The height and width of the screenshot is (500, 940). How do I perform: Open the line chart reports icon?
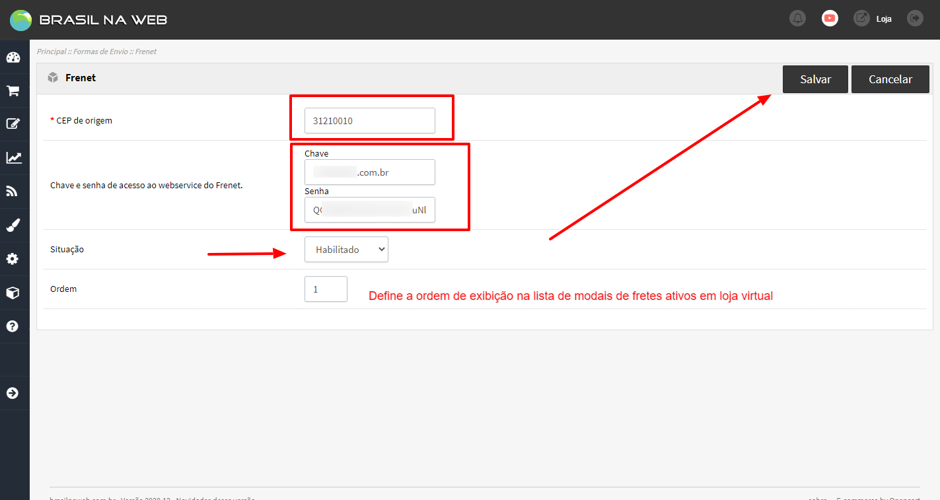tap(13, 158)
